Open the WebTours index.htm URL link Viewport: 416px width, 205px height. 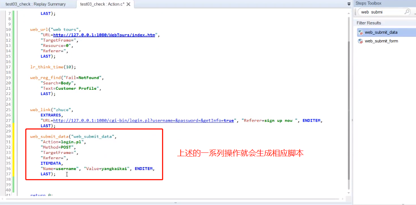coord(104,35)
